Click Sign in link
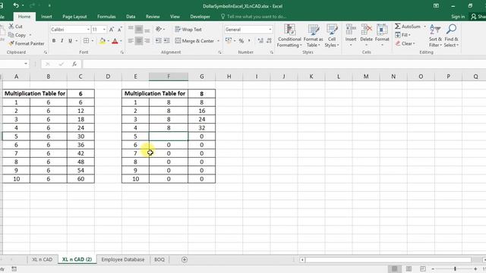This screenshot has width=486, height=273. click(458, 17)
